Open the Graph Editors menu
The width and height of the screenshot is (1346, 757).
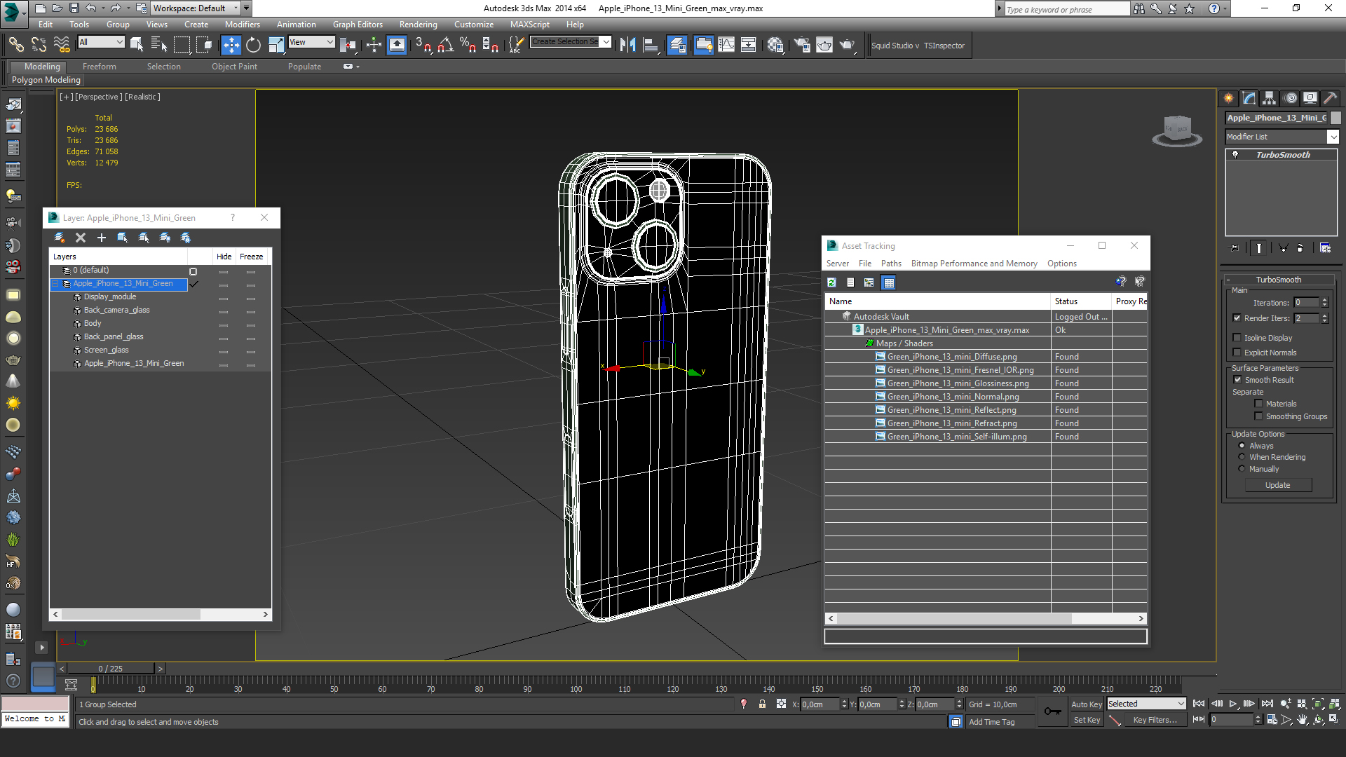358,25
